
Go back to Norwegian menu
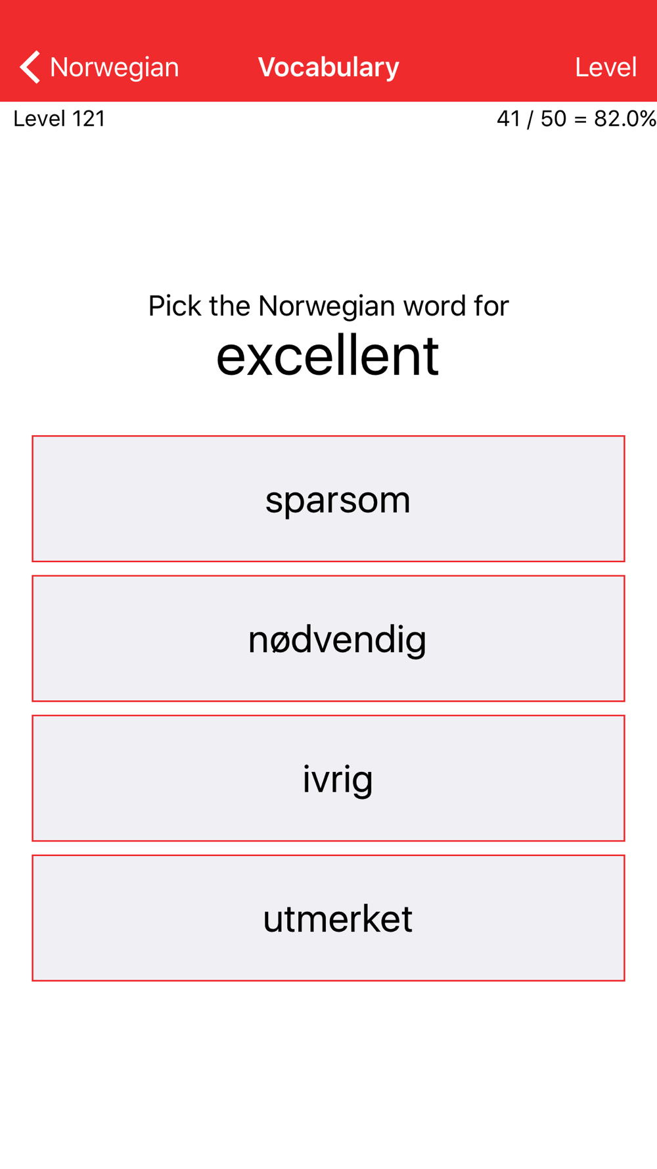99,67
